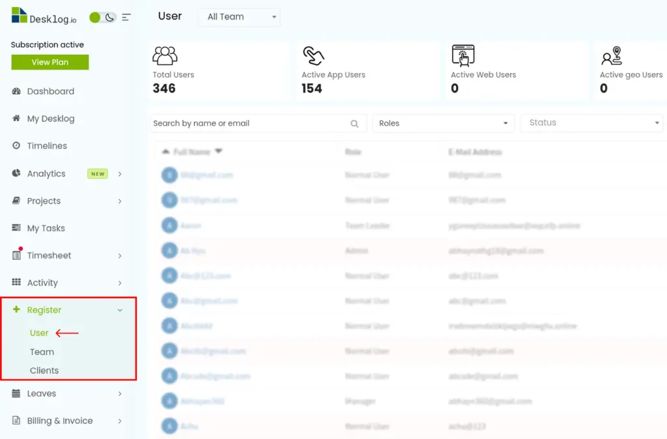667x439 pixels.
Task: Click the Desklog.io logo
Action: coord(44,17)
